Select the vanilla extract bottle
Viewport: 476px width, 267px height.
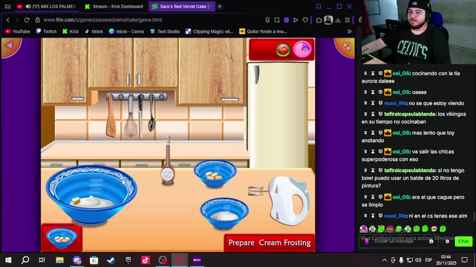click(x=168, y=161)
